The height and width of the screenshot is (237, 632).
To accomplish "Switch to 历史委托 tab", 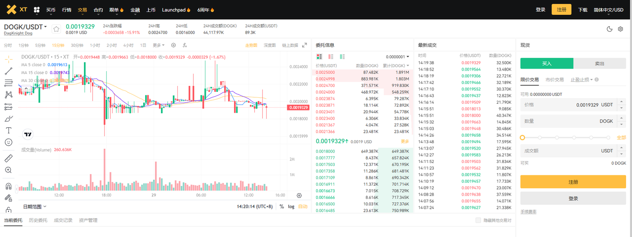I will [38, 220].
